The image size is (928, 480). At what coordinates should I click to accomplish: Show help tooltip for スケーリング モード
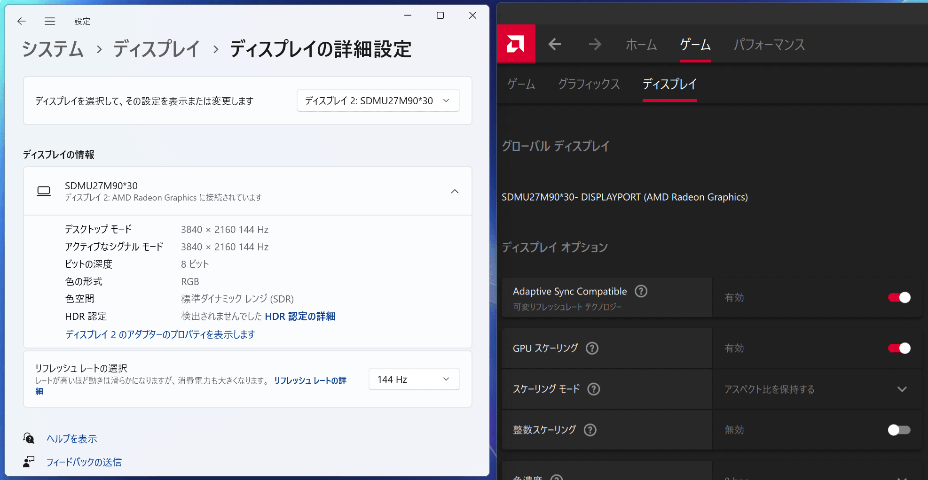(x=594, y=389)
